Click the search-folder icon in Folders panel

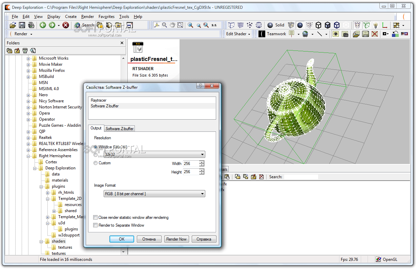point(33,51)
